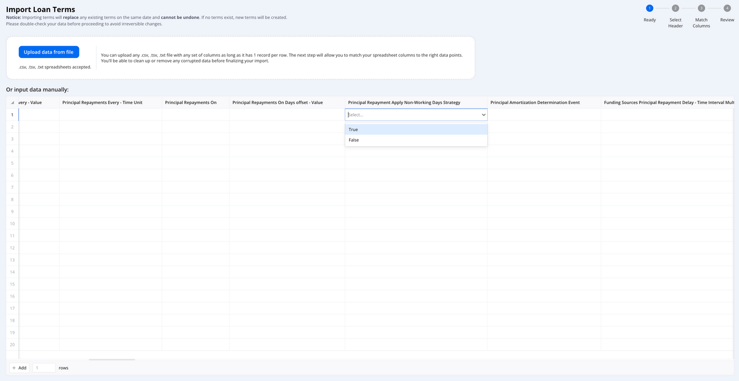Click row 1 number header
Image resolution: width=739 pixels, height=381 pixels.
point(12,115)
